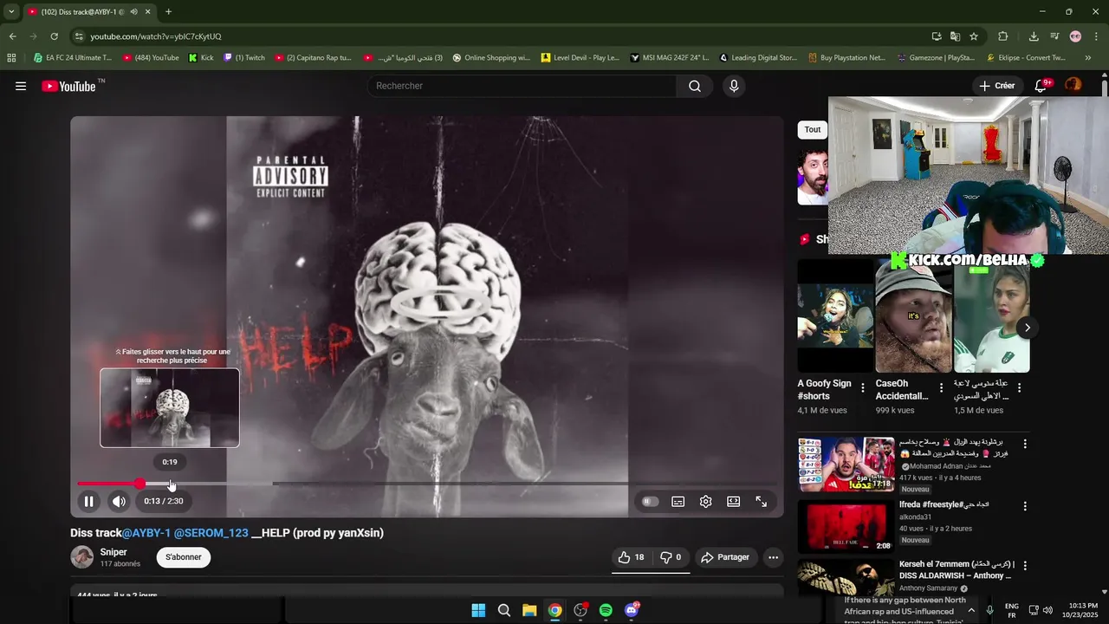Open the Chrome extensions puzzle icon
Image resolution: width=1109 pixels, height=624 pixels.
tap(1003, 36)
